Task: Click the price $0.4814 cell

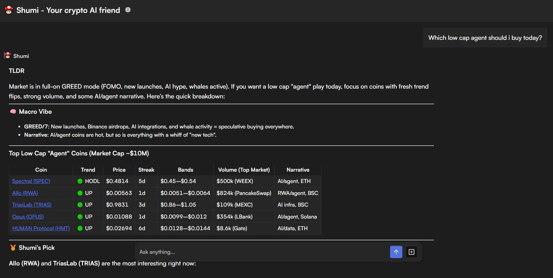Action: (119, 181)
